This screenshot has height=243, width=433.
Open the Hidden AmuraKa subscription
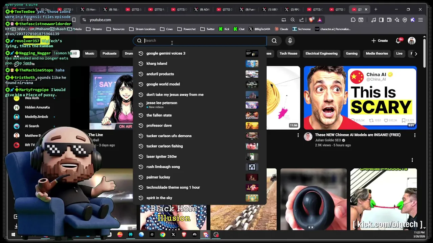click(37, 107)
